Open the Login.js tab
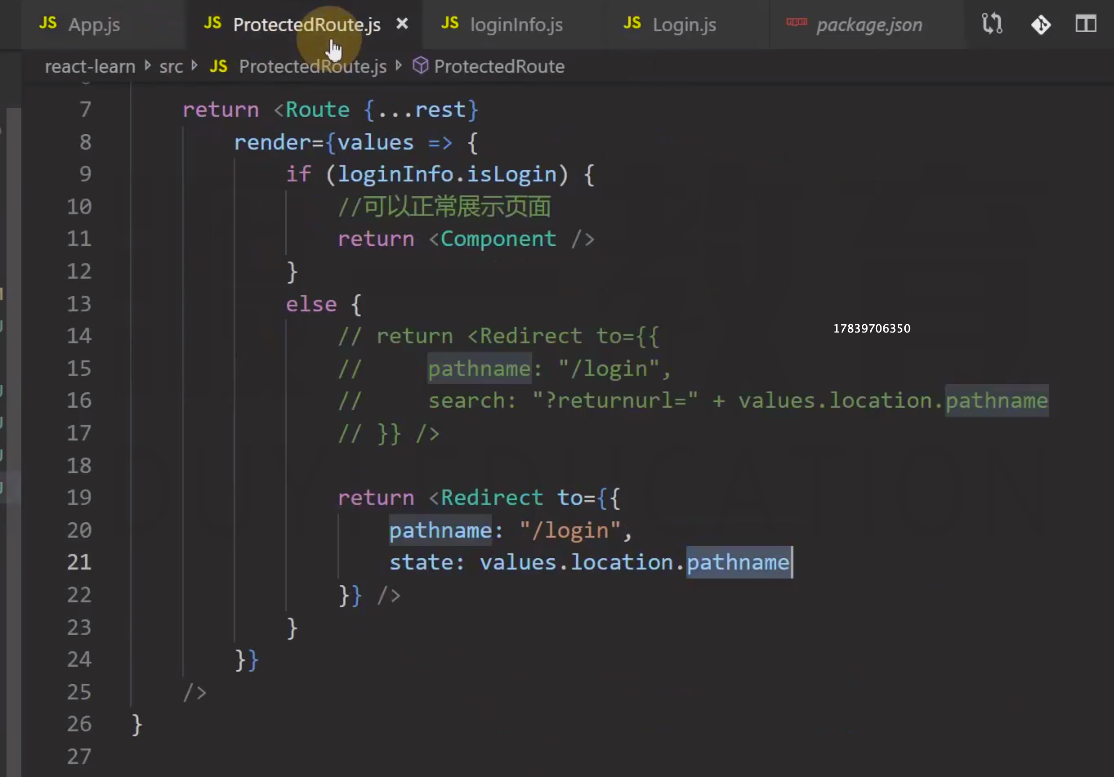 (684, 24)
